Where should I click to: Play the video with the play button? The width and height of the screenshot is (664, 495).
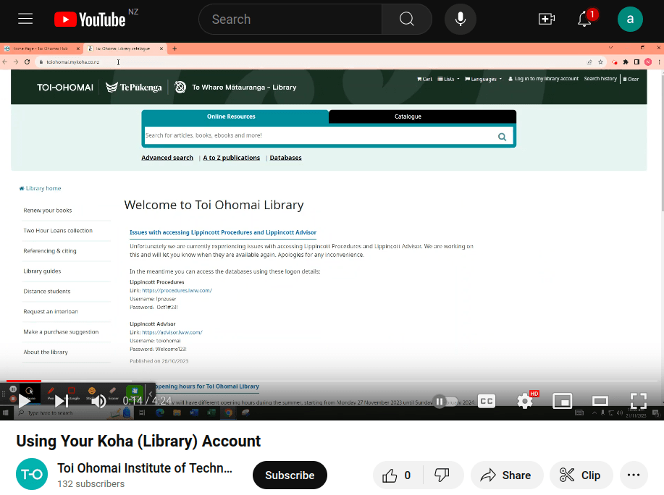click(25, 401)
